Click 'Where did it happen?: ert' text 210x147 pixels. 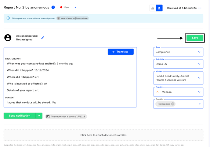pos(23,77)
